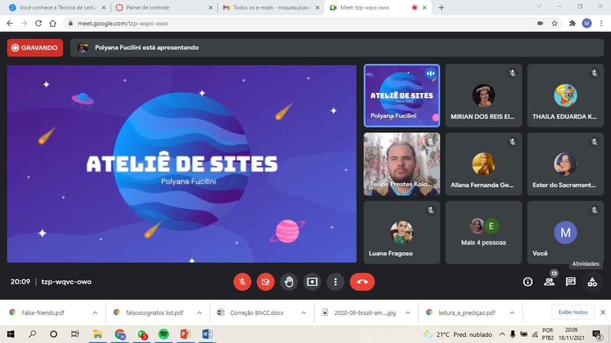611x343 pixels.
Task: Expand options for False-friends.pdf download
Action: coord(95,313)
